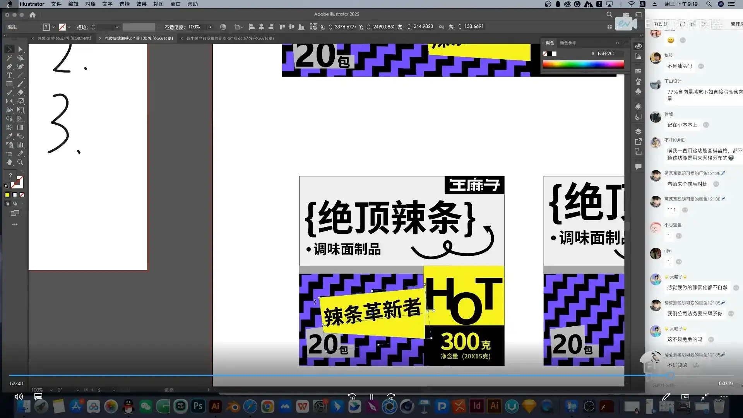
Task: Expand the stroke weight dropdown
Action: [x=117, y=27]
